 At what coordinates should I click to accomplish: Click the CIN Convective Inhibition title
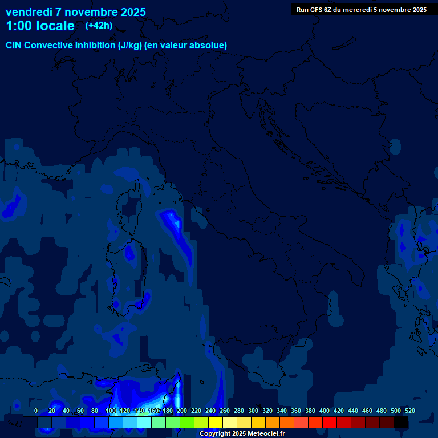tap(116, 46)
